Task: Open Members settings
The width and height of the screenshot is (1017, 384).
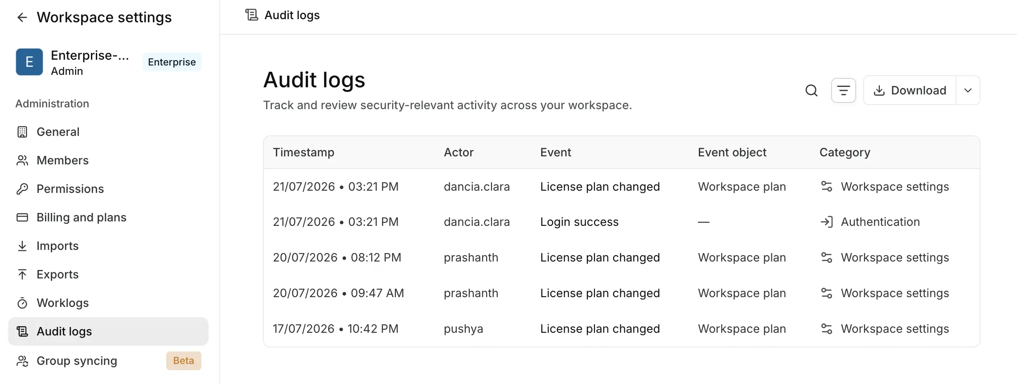Action: pyautogui.click(x=108, y=160)
